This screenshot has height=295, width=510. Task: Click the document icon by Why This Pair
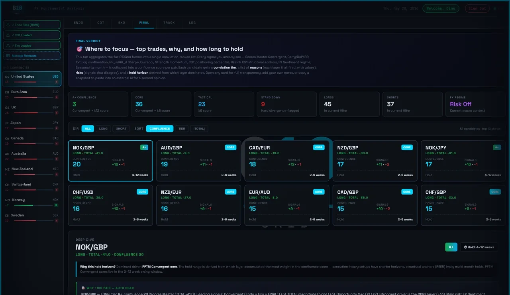coord(83,288)
